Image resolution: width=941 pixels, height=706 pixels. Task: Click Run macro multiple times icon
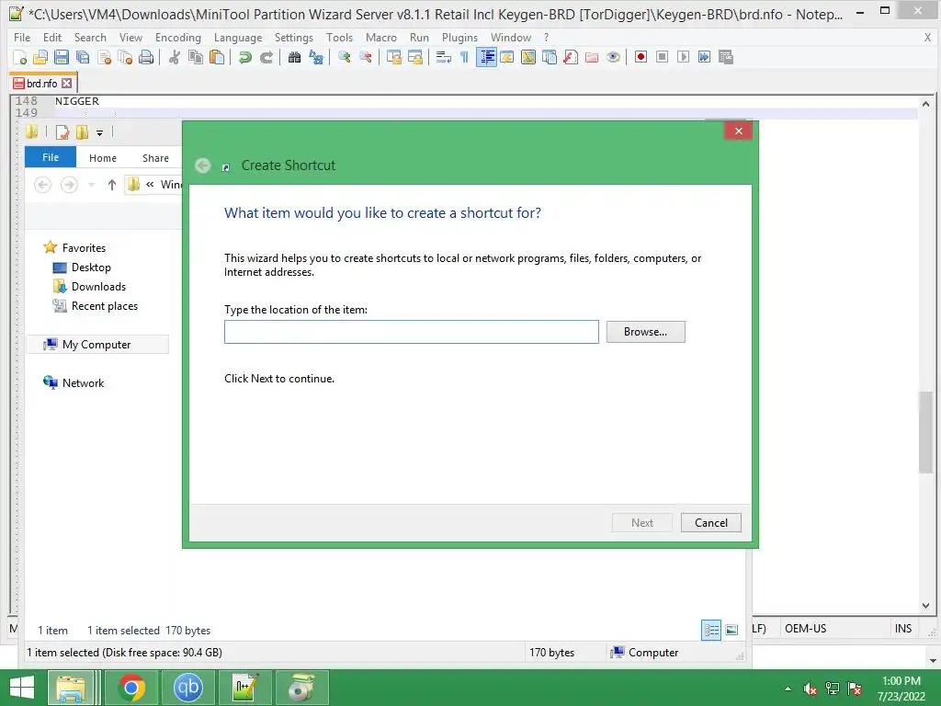click(x=705, y=57)
